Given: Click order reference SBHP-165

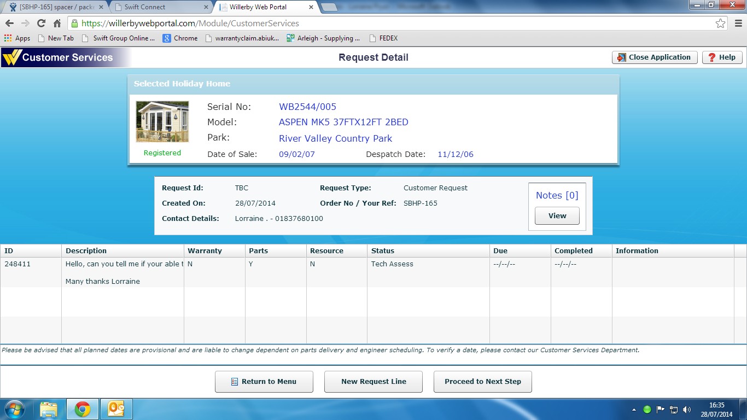Looking at the screenshot, I should [x=421, y=203].
